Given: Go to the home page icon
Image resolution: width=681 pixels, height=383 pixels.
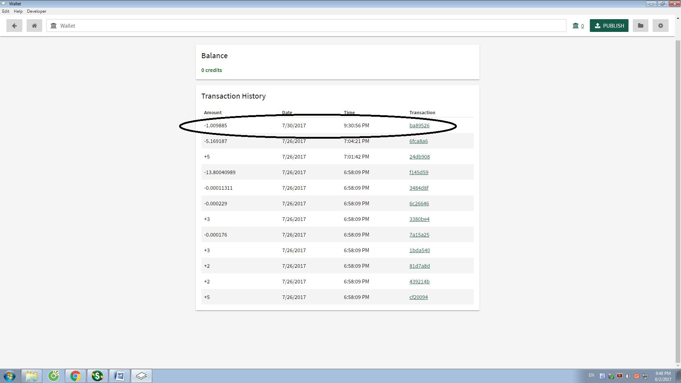Looking at the screenshot, I should pyautogui.click(x=34, y=26).
